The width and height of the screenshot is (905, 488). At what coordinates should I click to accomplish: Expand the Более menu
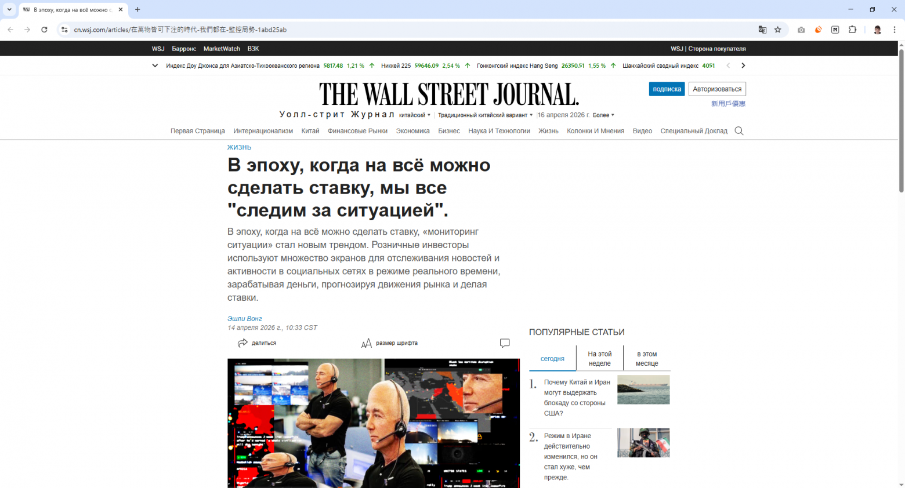click(x=602, y=115)
